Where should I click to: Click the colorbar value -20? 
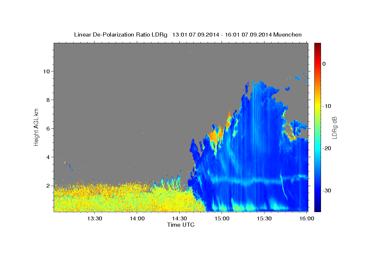click(327, 148)
